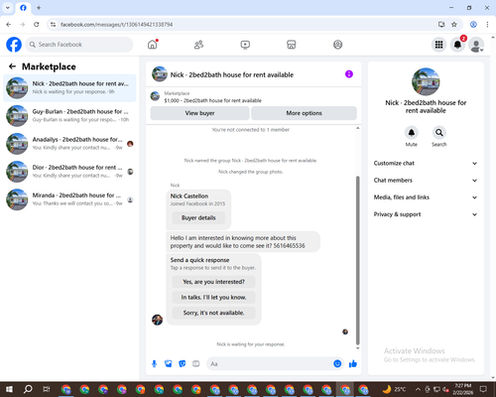
Task: Search in conversation with magnifier icon
Action: pyautogui.click(x=439, y=133)
